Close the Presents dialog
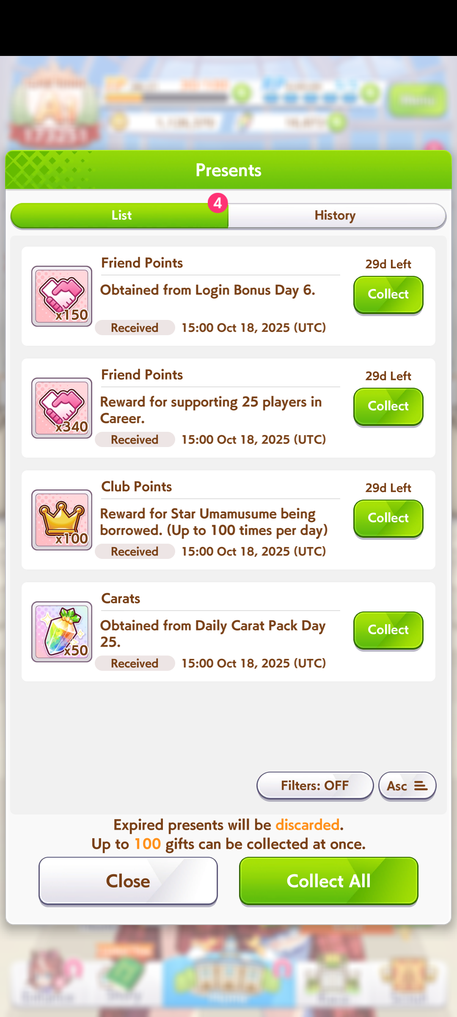Image resolution: width=457 pixels, height=1017 pixels. (128, 881)
